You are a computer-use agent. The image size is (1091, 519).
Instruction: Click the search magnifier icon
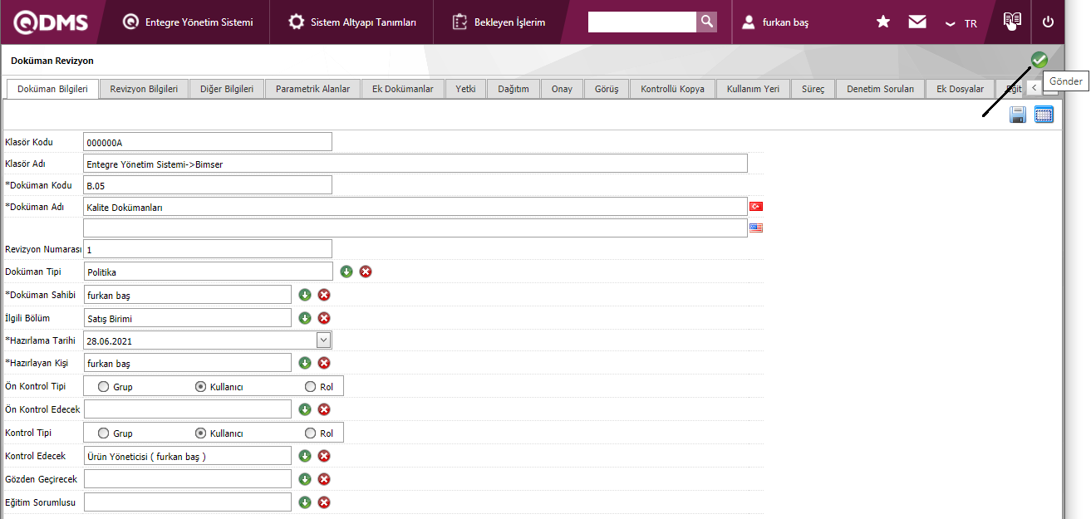point(706,22)
